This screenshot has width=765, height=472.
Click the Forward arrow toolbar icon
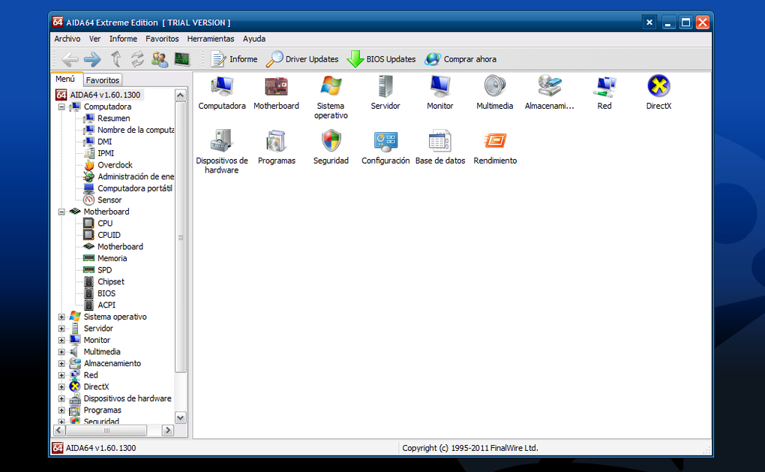coord(92,59)
